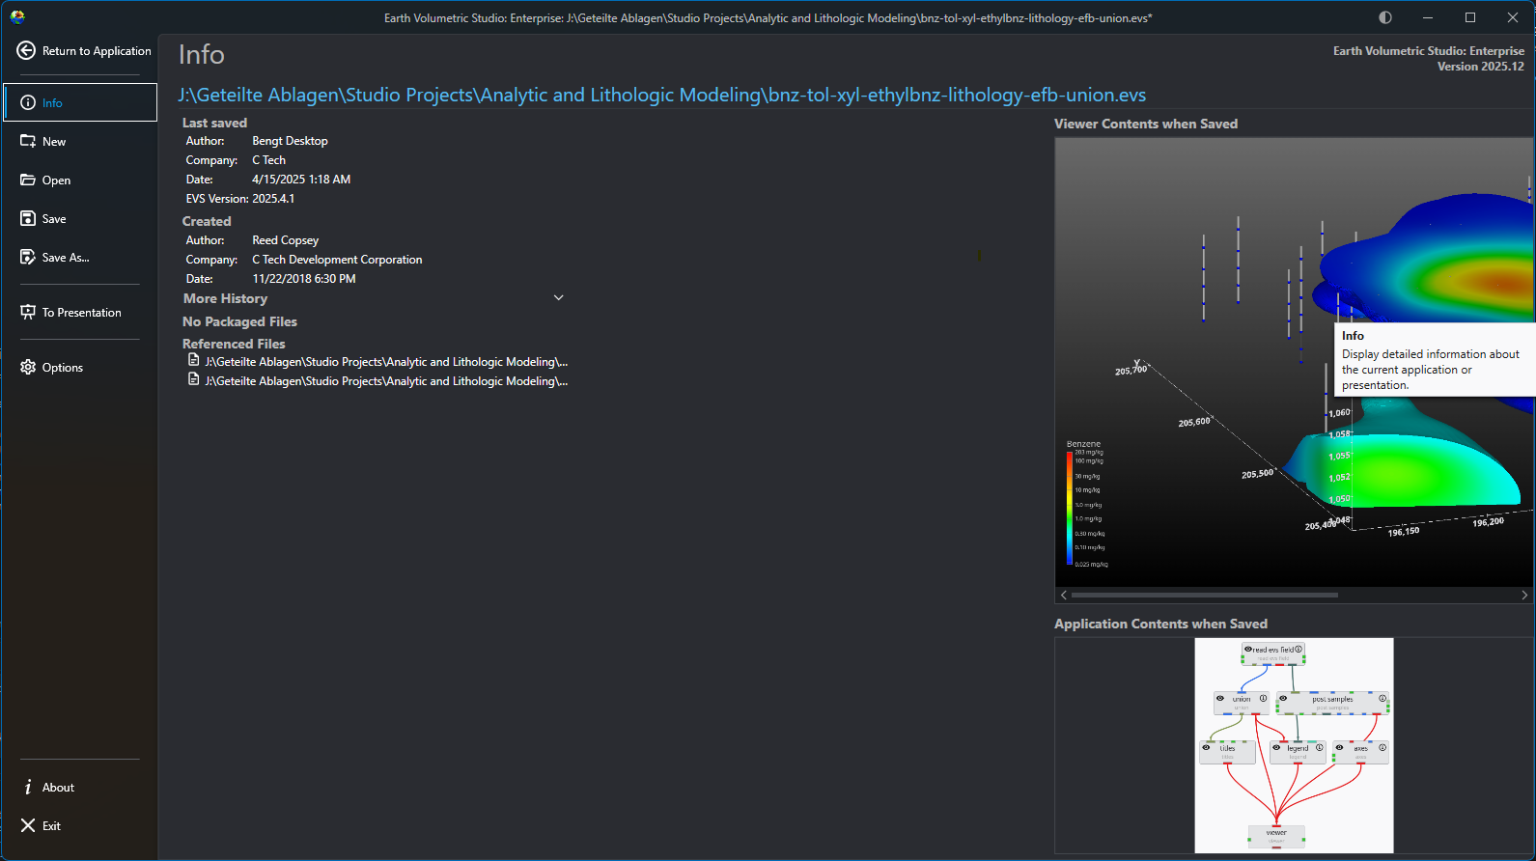Click Exit in the sidebar
Screen dimensions: 1536x861
tap(80, 825)
